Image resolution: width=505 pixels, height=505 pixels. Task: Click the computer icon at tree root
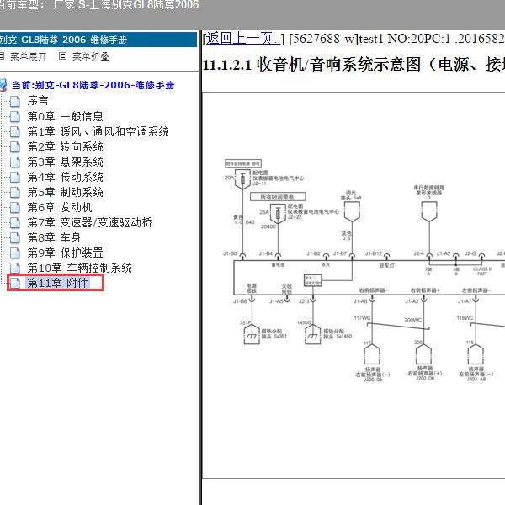[x=3, y=85]
